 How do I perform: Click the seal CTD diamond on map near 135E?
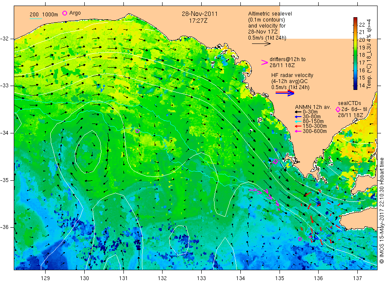point(276,162)
